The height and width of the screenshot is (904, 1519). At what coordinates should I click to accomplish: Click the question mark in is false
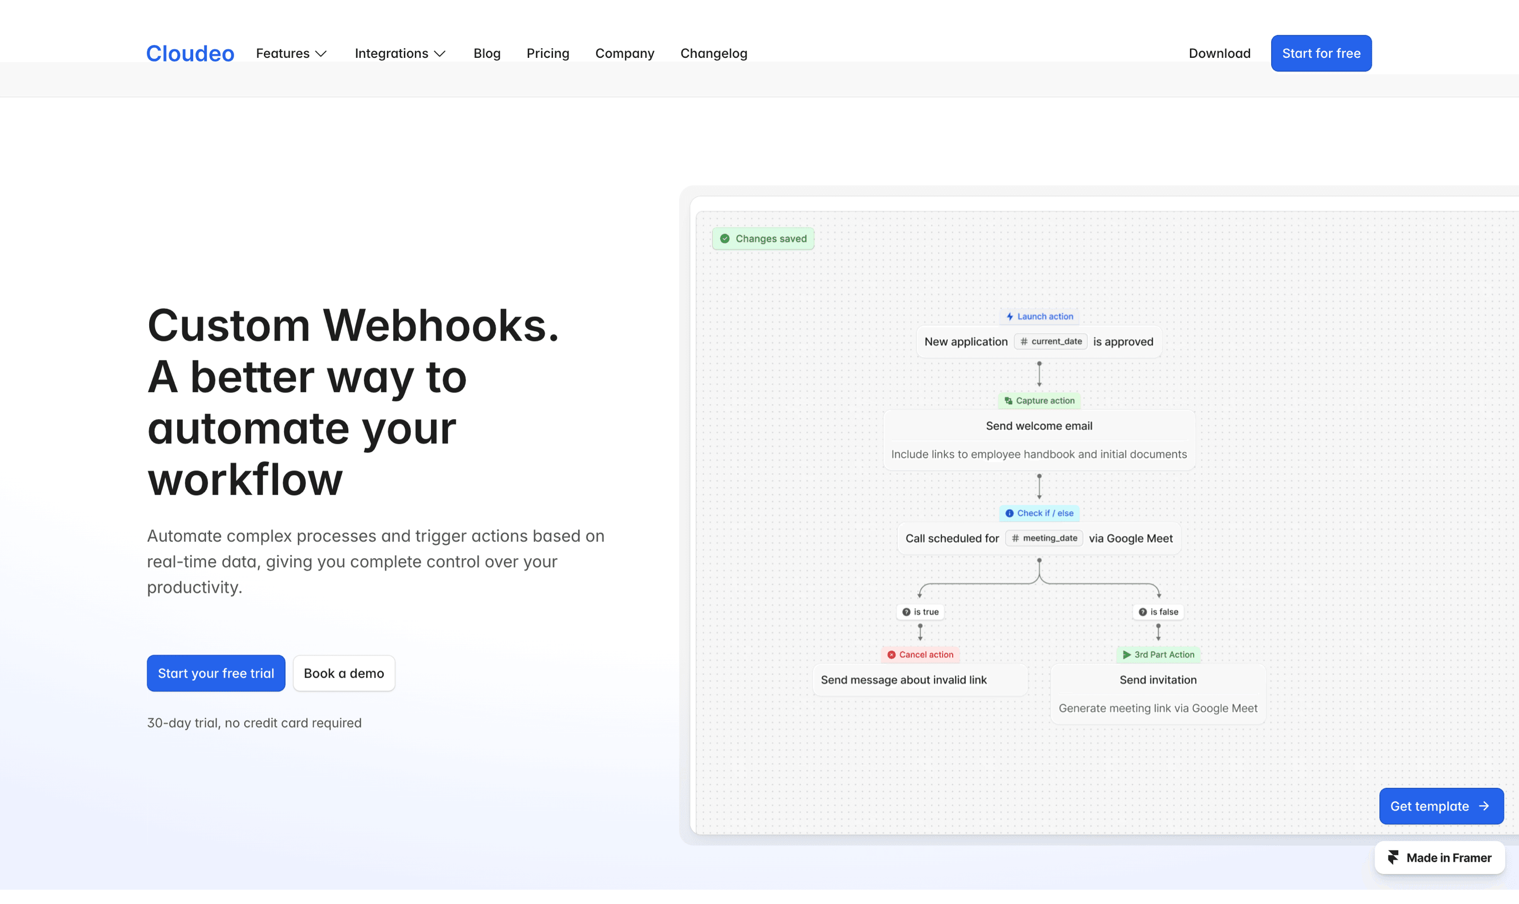(x=1143, y=612)
